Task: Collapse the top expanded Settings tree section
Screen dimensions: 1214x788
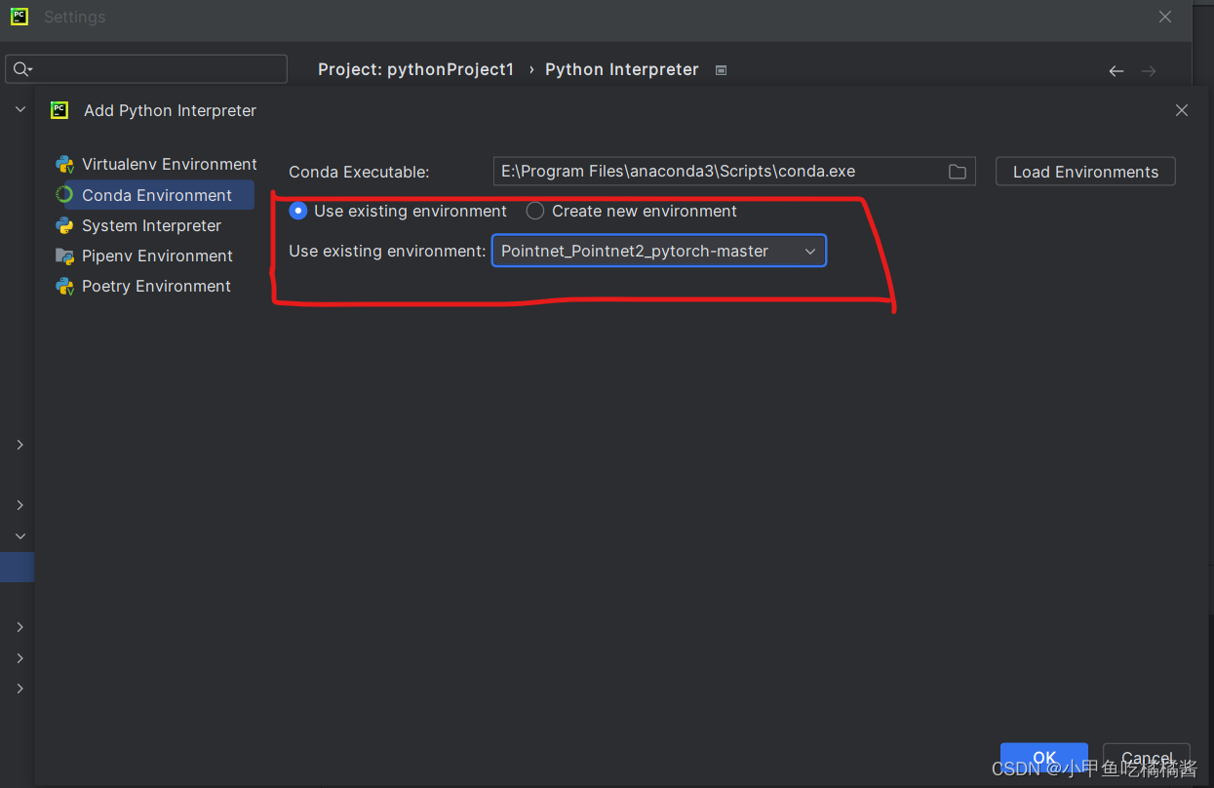Action: [x=20, y=110]
